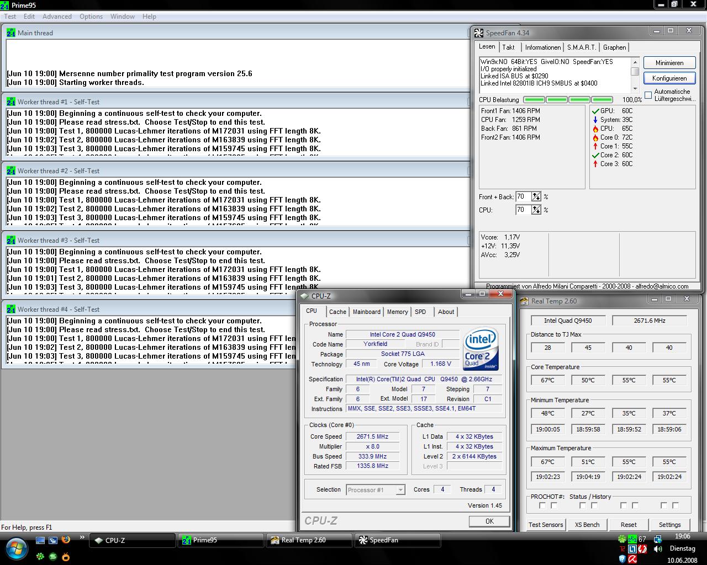The height and width of the screenshot is (565, 707).
Task: Click the green check icon beside Core 2
Action: [x=595, y=155]
